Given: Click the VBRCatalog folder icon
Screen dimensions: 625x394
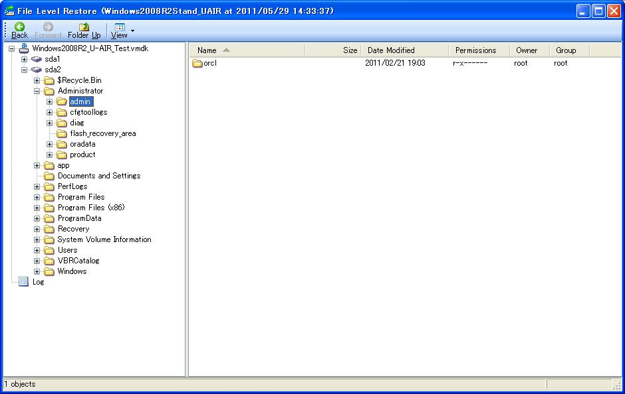Looking at the screenshot, I should point(49,261).
